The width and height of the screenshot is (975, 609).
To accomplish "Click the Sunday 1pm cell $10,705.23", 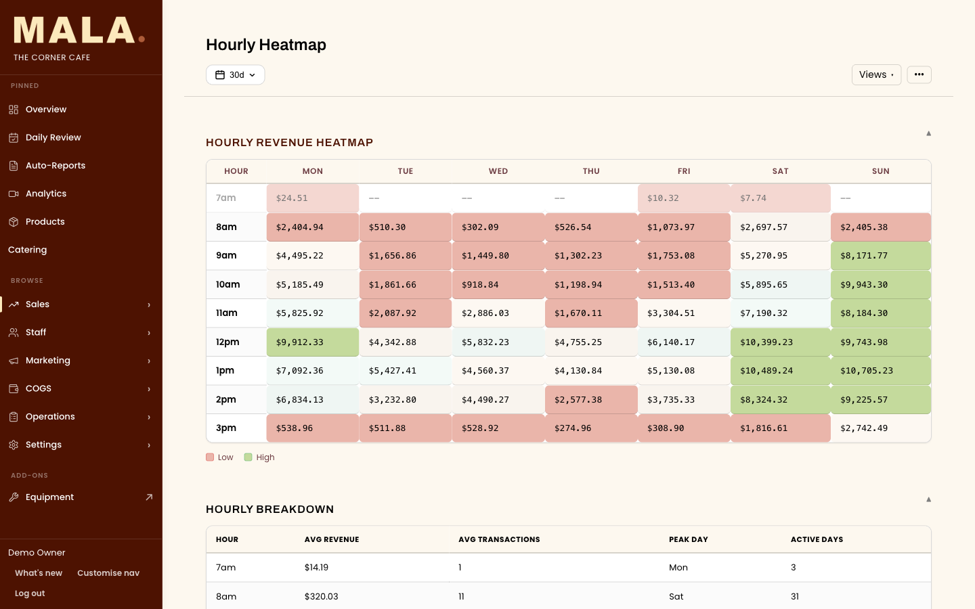I will coord(881,371).
